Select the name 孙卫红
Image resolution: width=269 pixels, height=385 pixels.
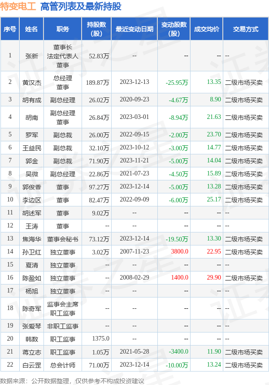point(32,252)
